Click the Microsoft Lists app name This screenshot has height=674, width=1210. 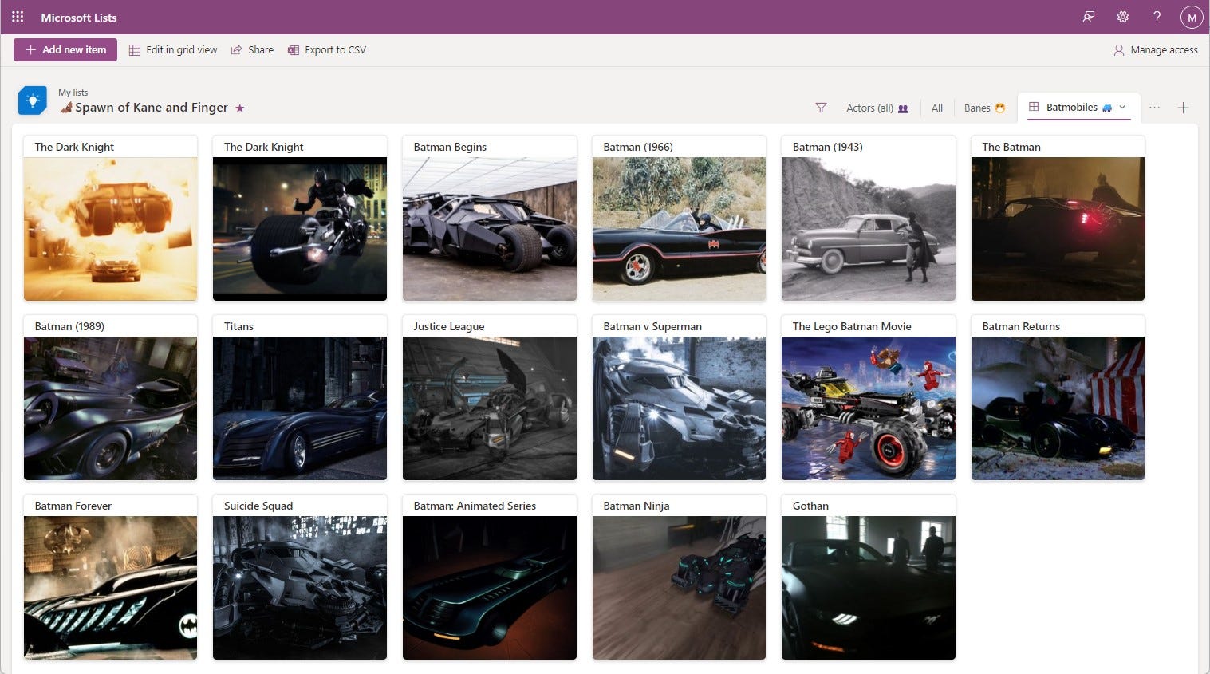click(x=79, y=17)
